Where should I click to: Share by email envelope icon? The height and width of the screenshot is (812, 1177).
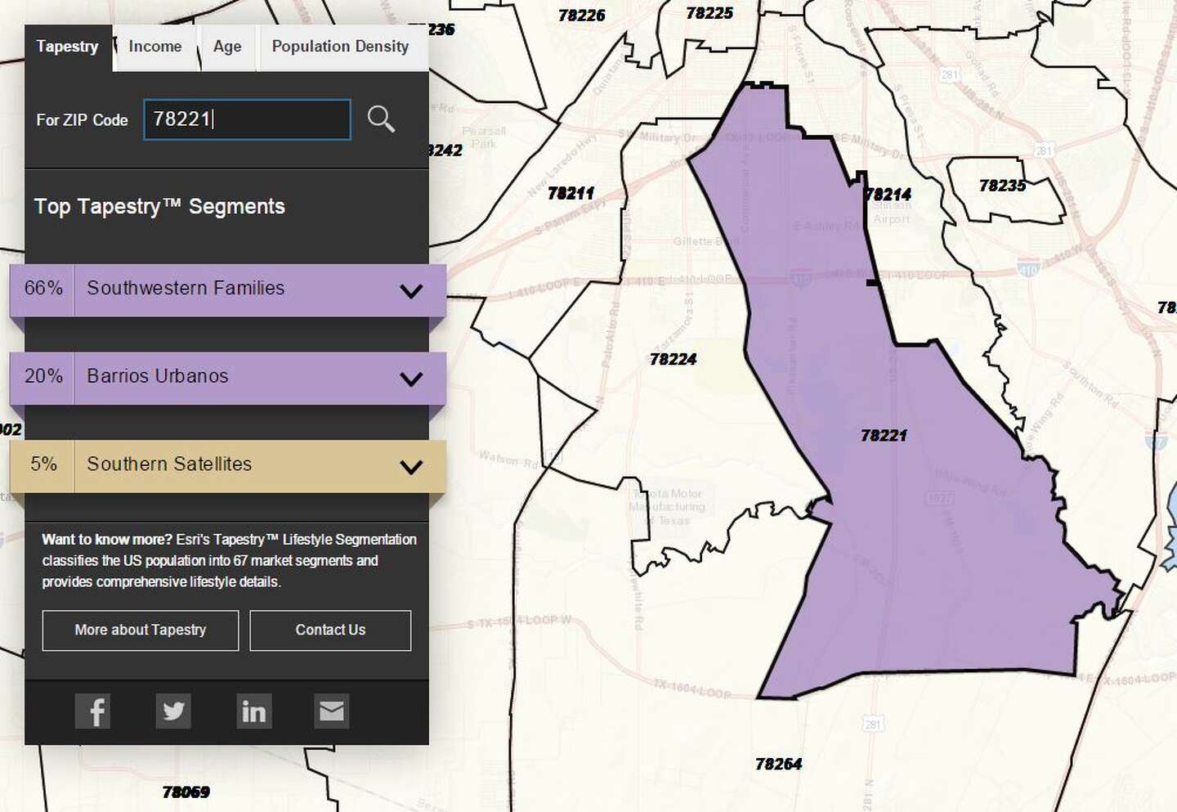coord(332,711)
